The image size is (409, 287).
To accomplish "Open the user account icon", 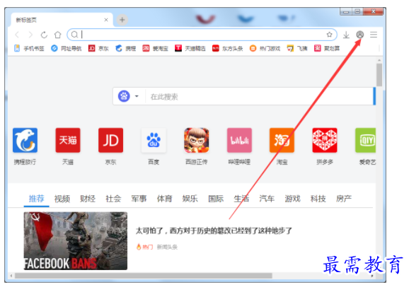I will point(360,35).
